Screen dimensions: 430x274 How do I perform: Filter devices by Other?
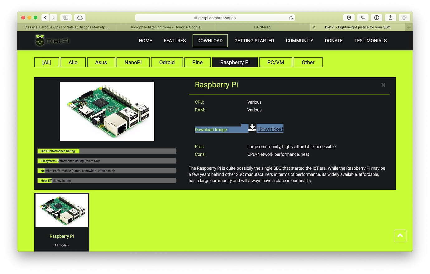point(308,62)
